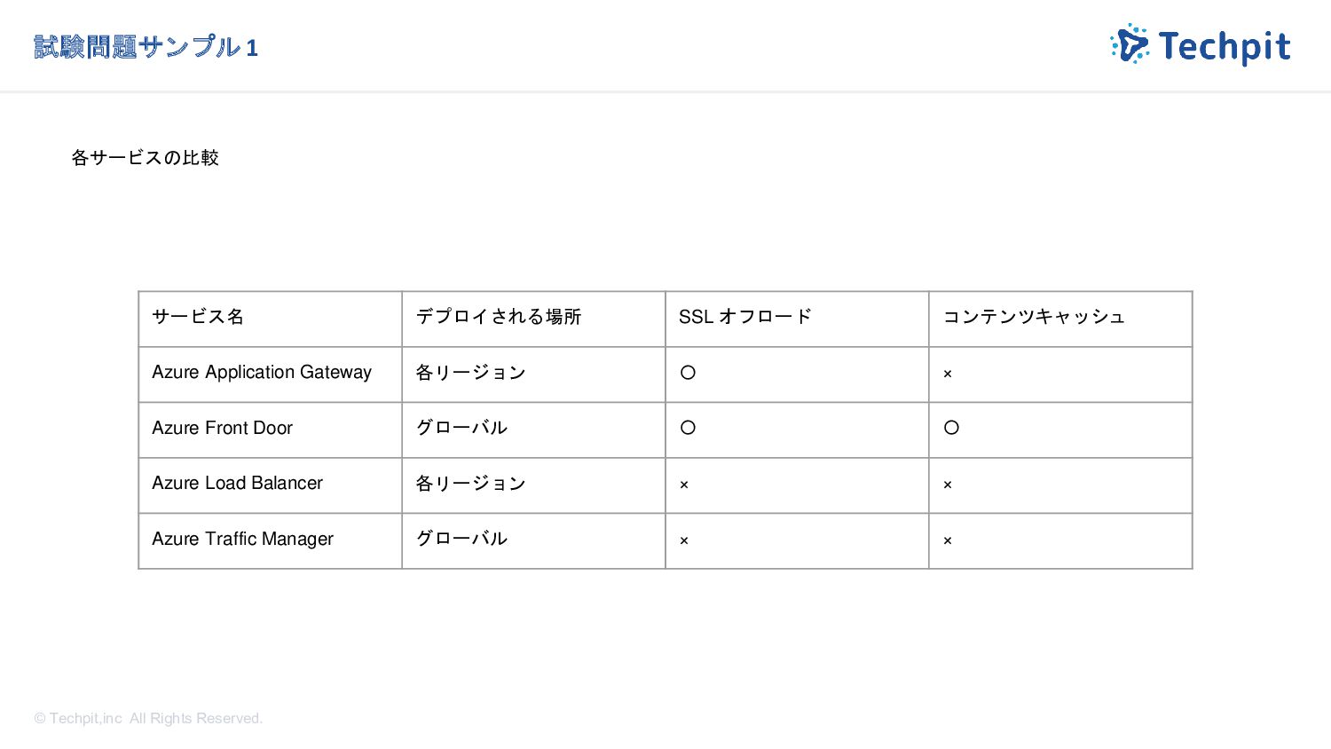The height and width of the screenshot is (749, 1331).
Task: Select the Azure Front Door cell
Action: click(x=271, y=430)
